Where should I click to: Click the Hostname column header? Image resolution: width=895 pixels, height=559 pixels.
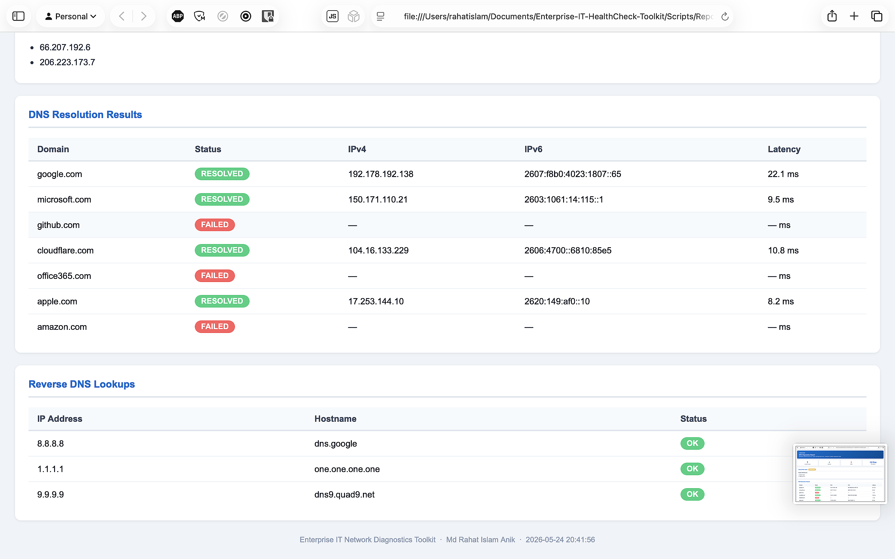[335, 419]
